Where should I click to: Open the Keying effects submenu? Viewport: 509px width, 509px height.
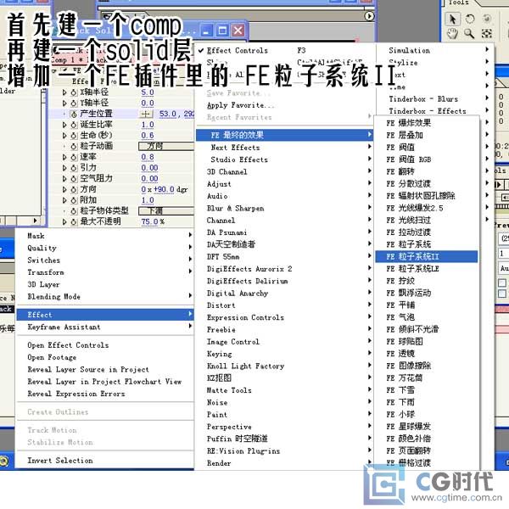click(284, 354)
